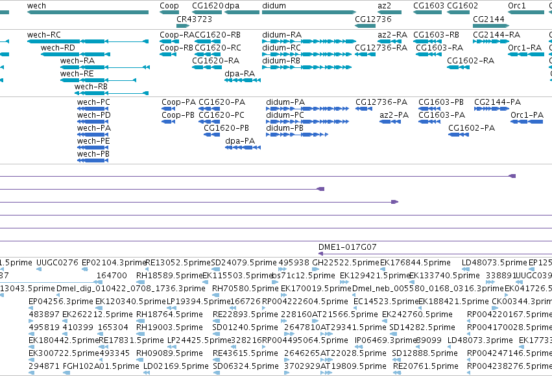The height and width of the screenshot is (376, 552).
Task: Click protein az2-PA
Action: coord(390,122)
